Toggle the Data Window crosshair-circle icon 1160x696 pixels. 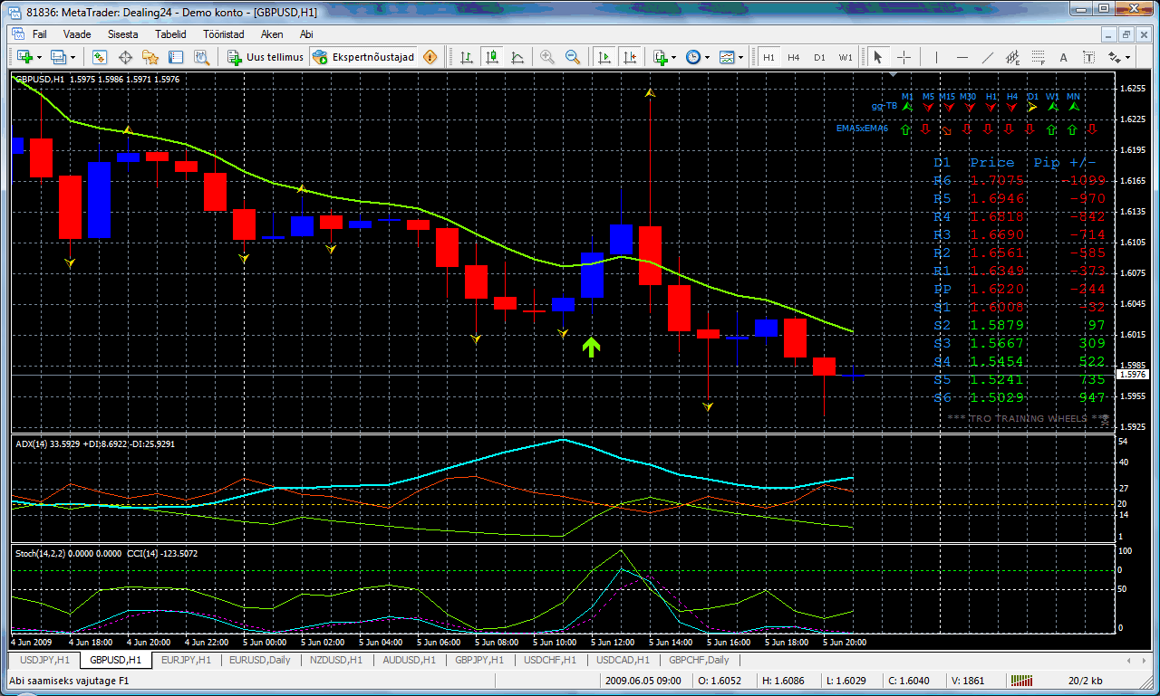[125, 57]
